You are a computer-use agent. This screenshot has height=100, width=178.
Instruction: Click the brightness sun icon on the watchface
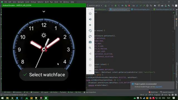tap(44, 35)
